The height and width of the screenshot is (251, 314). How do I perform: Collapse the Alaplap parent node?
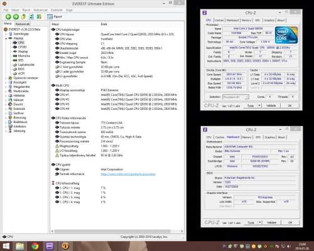coord(6,38)
